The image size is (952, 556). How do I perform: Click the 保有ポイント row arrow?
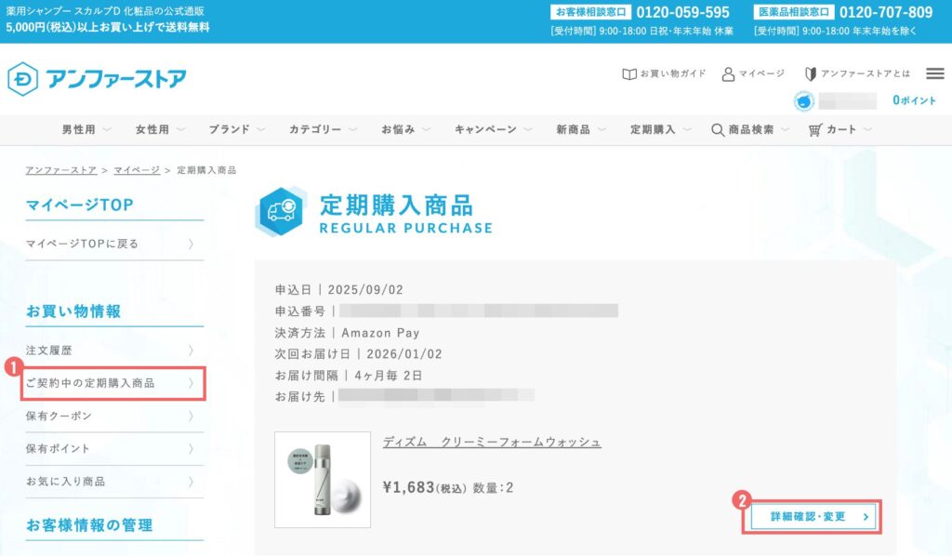click(191, 449)
